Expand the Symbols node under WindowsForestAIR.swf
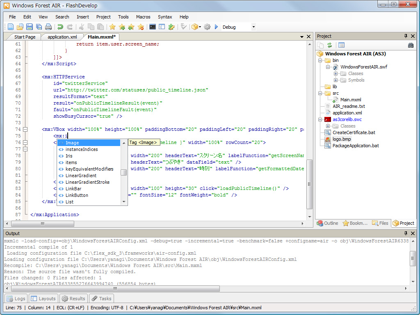This screenshot has width=420, height=315. (336, 80)
